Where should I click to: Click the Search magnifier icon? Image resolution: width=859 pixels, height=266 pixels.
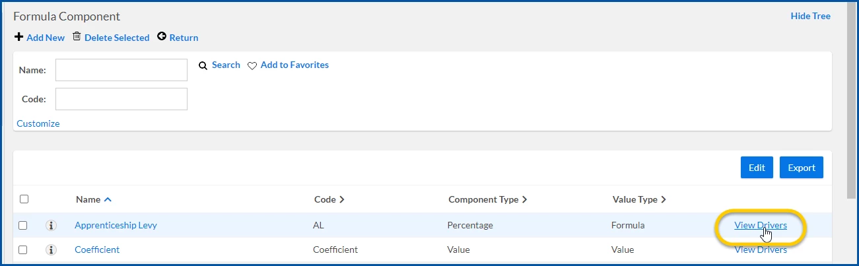(x=203, y=65)
